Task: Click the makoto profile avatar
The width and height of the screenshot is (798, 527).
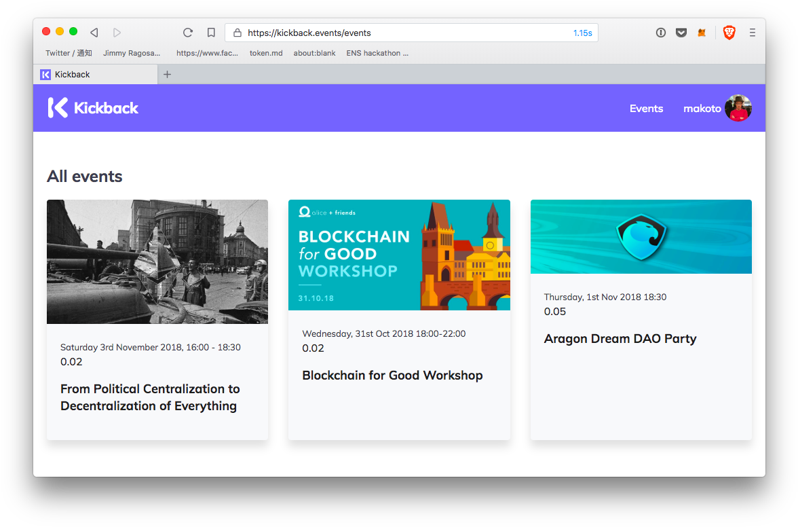Action: click(x=738, y=109)
